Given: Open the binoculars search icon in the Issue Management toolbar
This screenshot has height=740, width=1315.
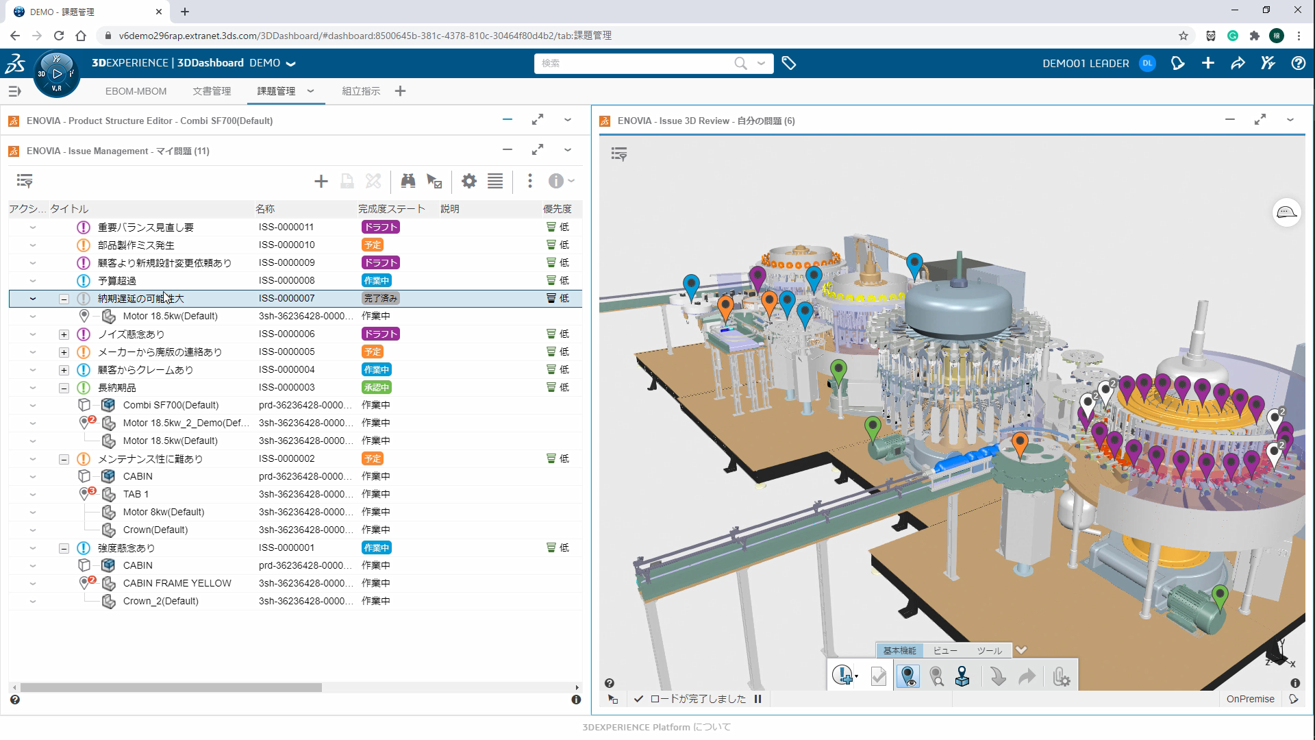Looking at the screenshot, I should pos(408,181).
